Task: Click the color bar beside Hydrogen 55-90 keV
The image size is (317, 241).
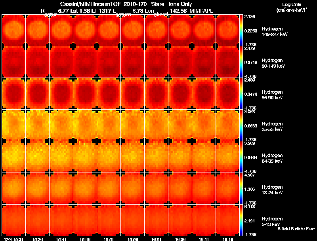Action: pyautogui.click(x=241, y=94)
